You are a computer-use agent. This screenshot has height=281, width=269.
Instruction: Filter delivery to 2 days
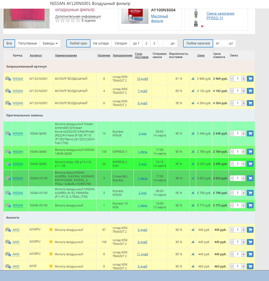[146, 43]
